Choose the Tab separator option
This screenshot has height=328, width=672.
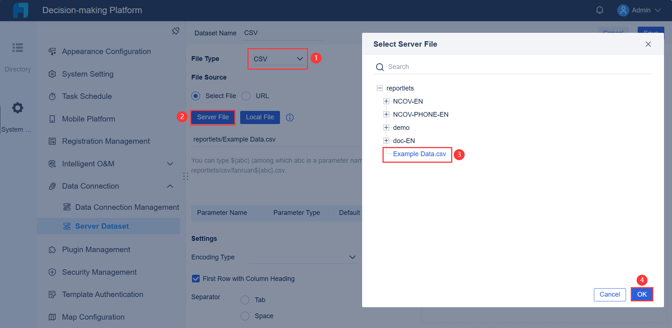tap(245, 300)
